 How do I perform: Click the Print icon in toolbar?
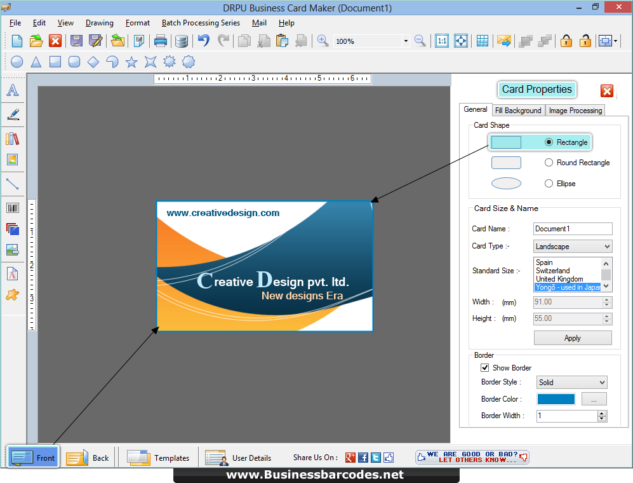point(160,41)
